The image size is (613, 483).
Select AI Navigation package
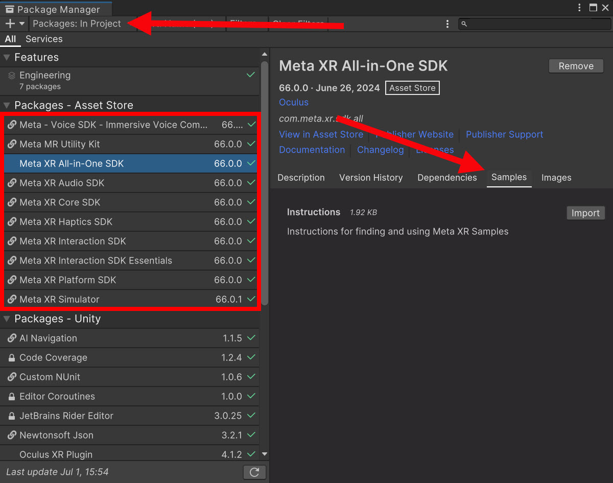pos(130,338)
